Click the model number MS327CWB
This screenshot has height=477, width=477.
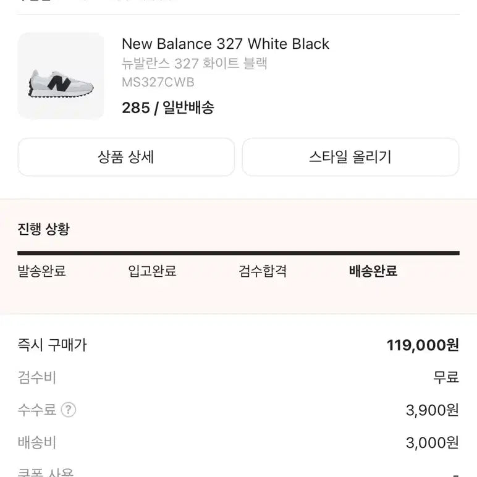click(x=158, y=82)
